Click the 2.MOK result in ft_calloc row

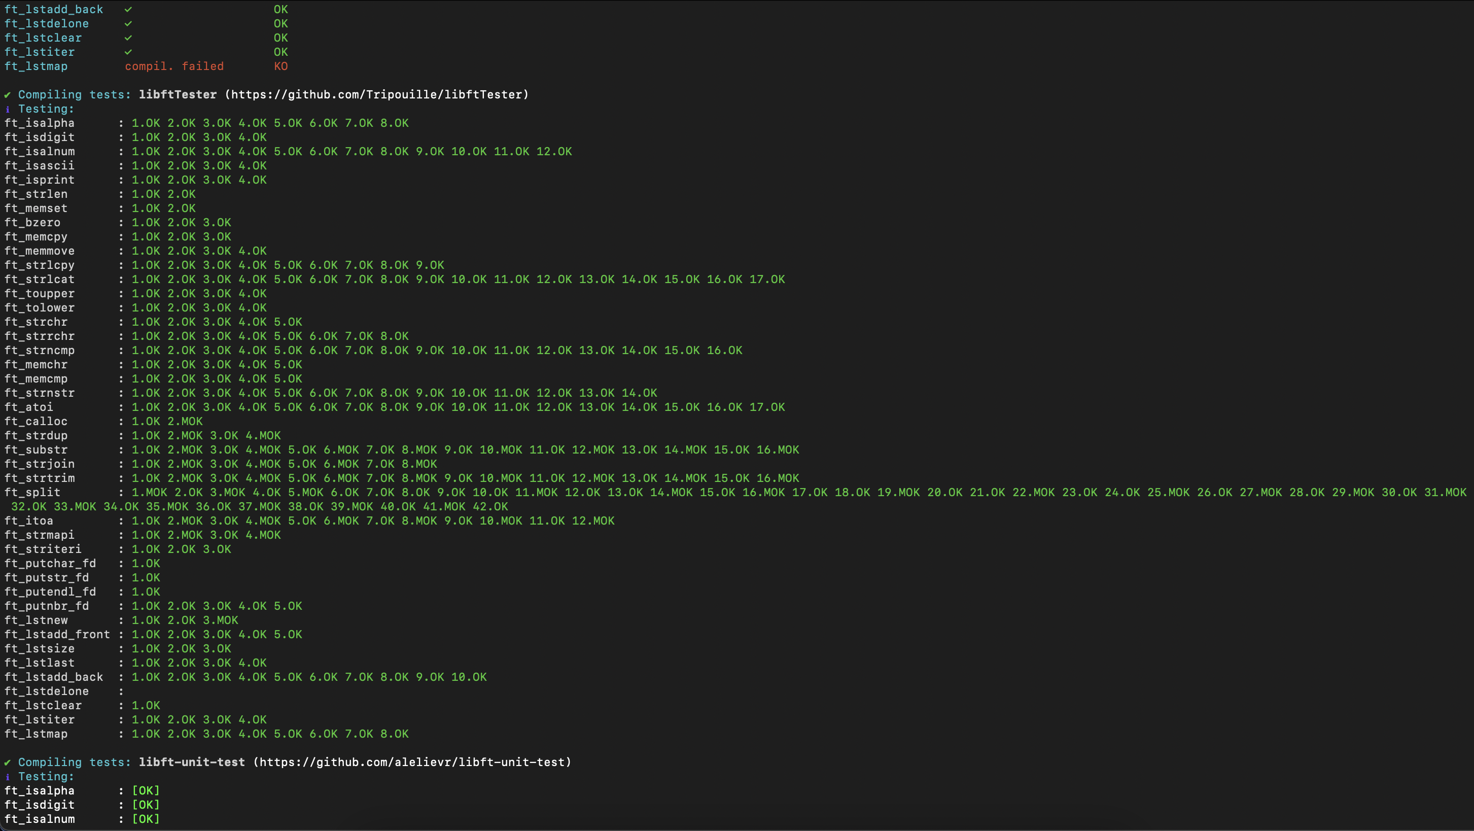coord(185,421)
